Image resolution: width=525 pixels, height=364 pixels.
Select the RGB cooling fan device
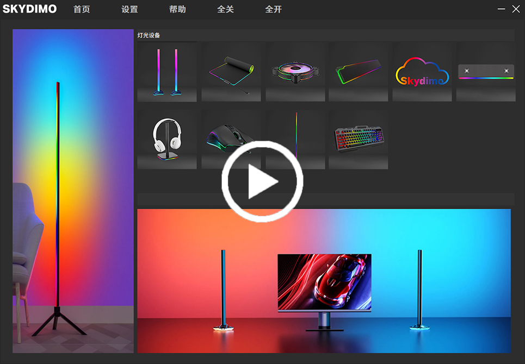tap(295, 72)
